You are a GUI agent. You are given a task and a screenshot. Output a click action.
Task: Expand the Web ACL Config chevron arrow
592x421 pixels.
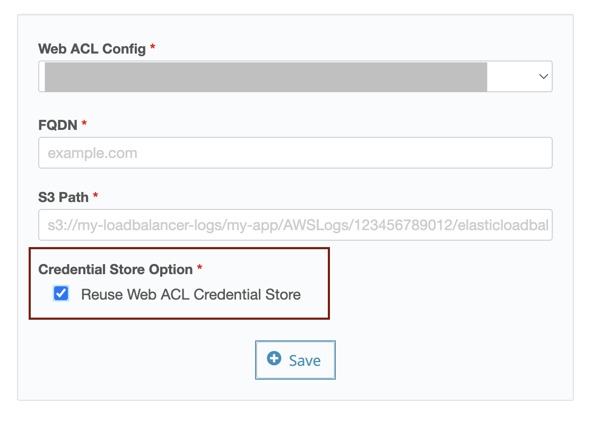coord(543,76)
